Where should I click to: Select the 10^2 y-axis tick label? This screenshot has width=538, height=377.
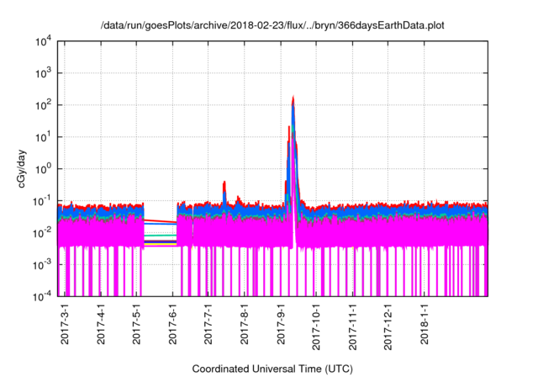click(44, 105)
